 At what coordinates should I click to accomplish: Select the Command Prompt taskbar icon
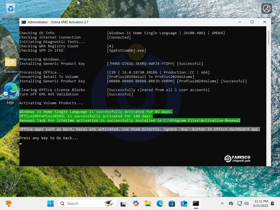click(x=196, y=203)
